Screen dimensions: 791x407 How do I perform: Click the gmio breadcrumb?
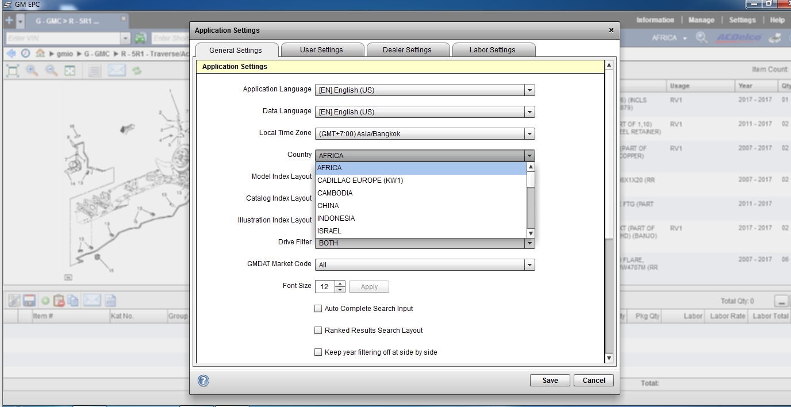[x=66, y=54]
